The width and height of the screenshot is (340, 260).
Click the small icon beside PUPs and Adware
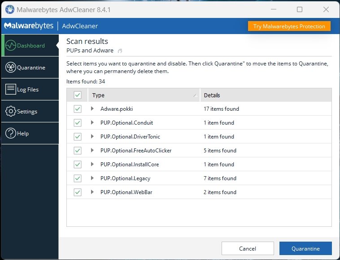coord(120,51)
